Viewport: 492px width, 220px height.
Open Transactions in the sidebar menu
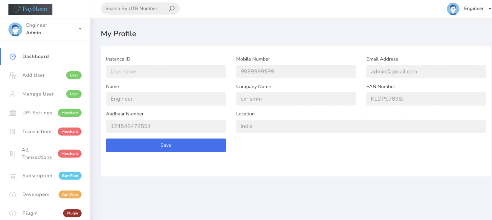(37, 131)
